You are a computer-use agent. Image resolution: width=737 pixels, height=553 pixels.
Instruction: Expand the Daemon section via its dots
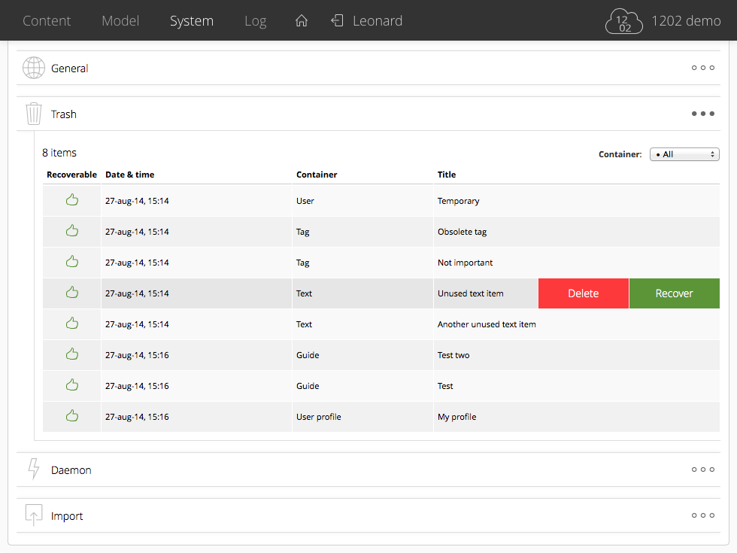point(702,469)
